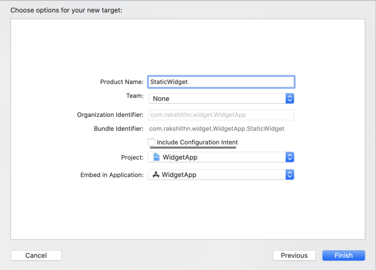Dismiss the dialog with Cancel
This screenshot has height=270, width=376.
coord(36,255)
